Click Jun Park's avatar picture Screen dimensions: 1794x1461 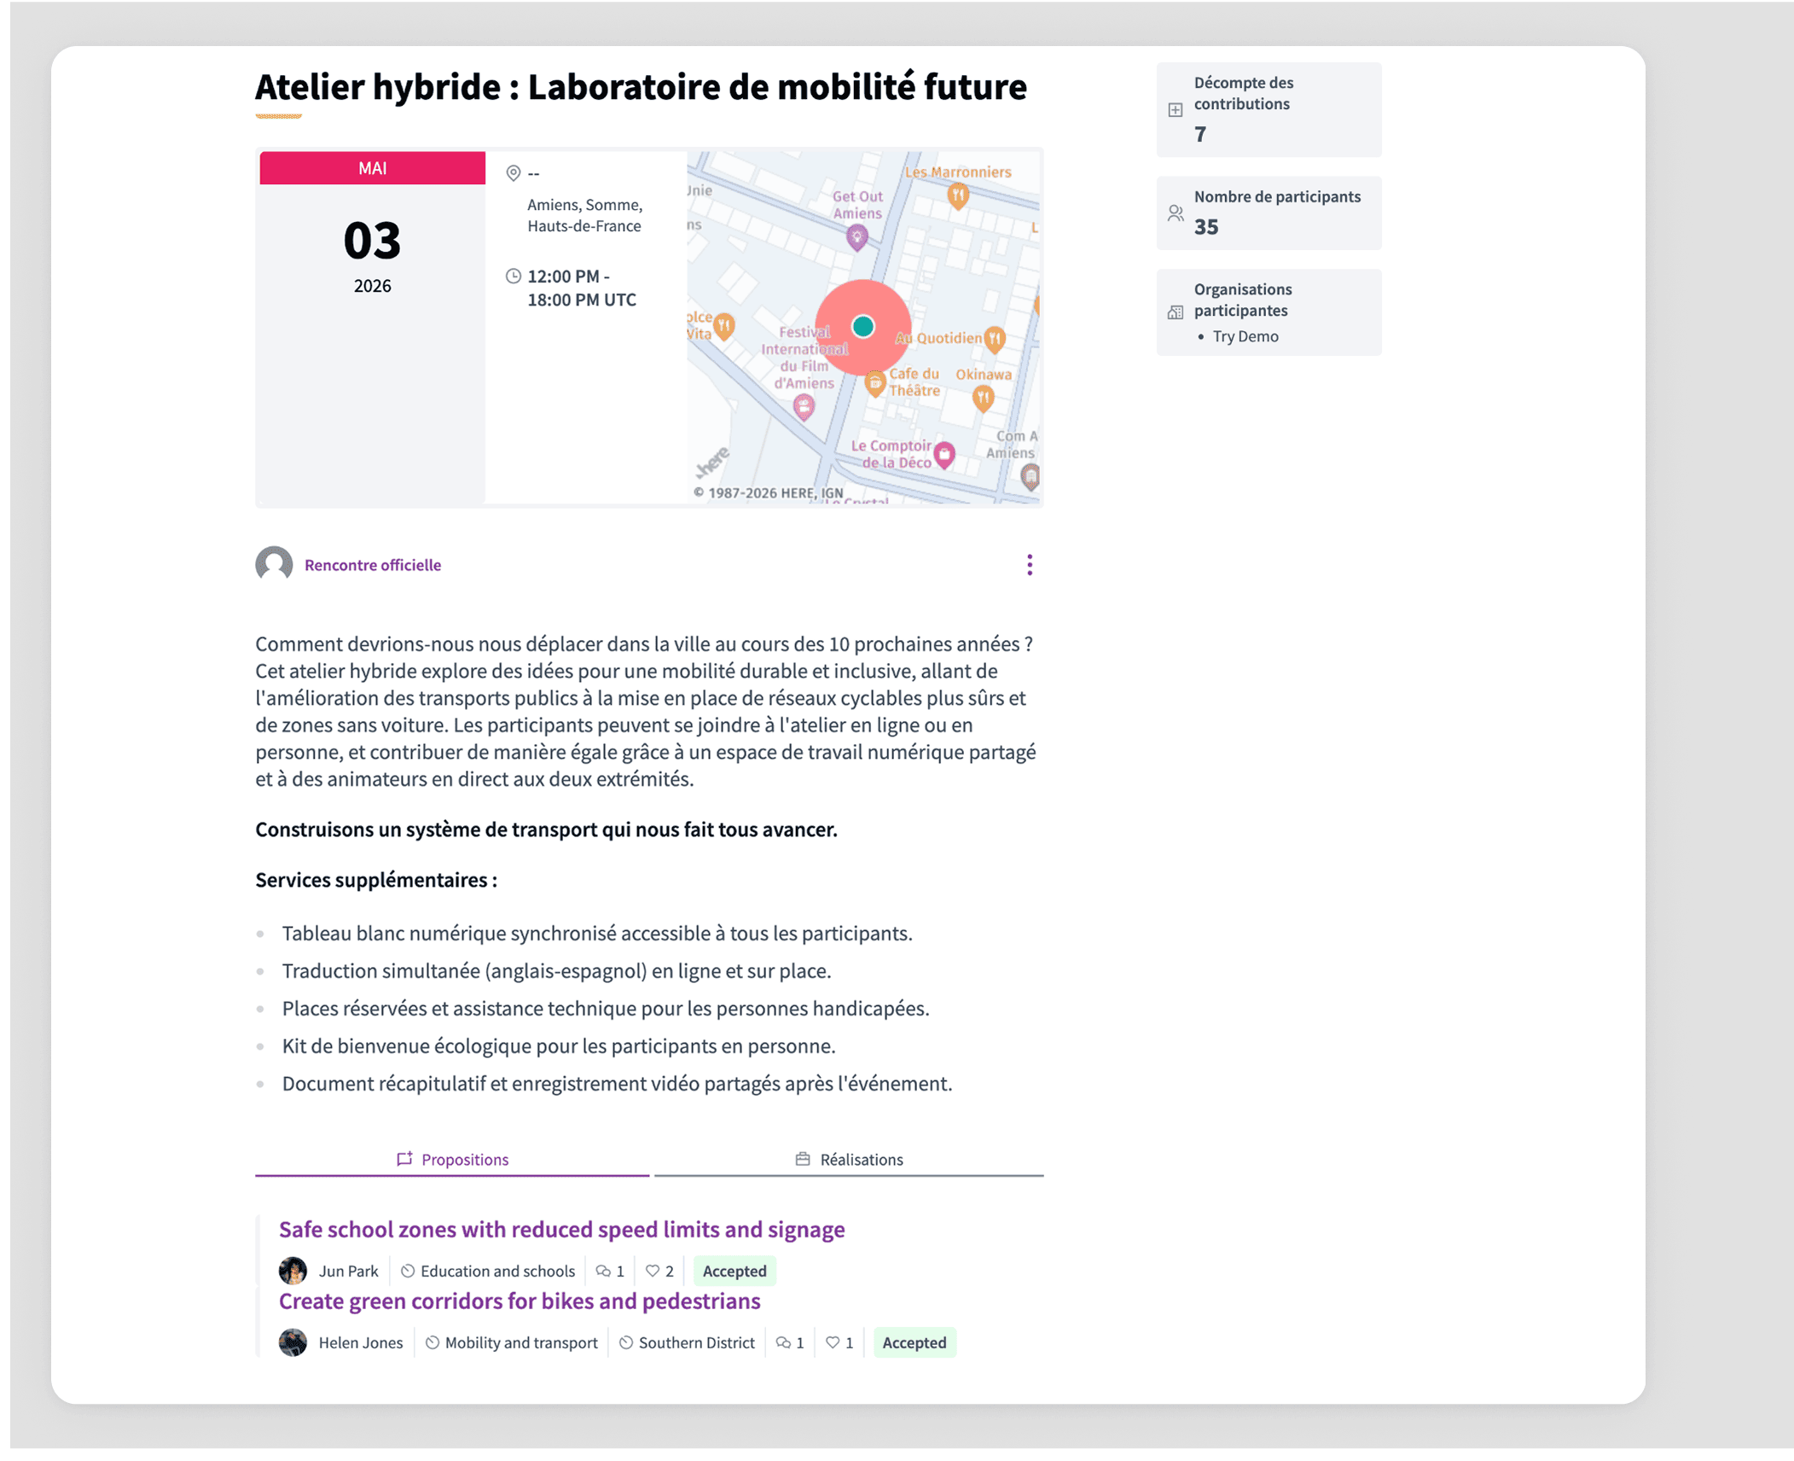coord(293,1271)
